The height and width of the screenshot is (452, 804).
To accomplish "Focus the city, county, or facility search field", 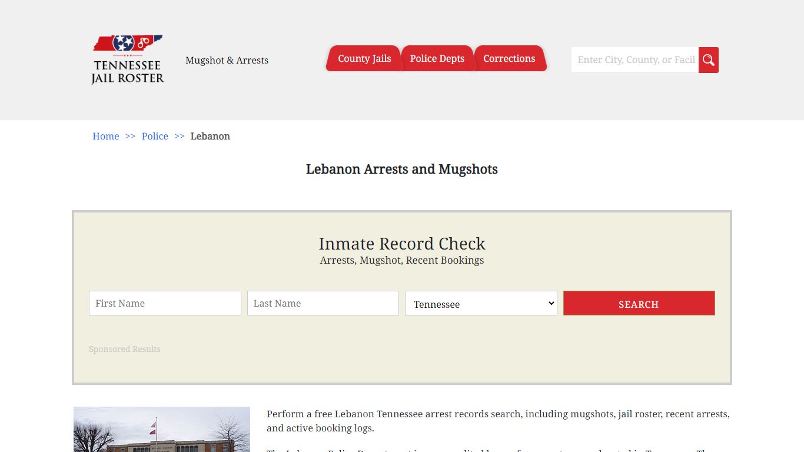I will tap(635, 60).
